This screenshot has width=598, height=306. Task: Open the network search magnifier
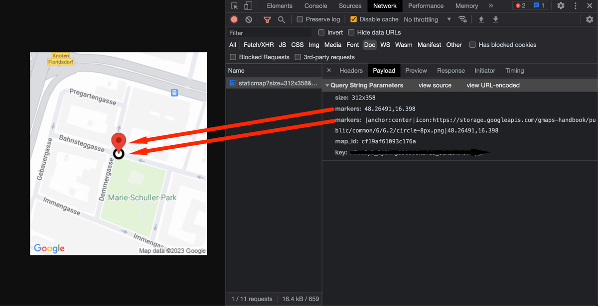click(x=282, y=19)
